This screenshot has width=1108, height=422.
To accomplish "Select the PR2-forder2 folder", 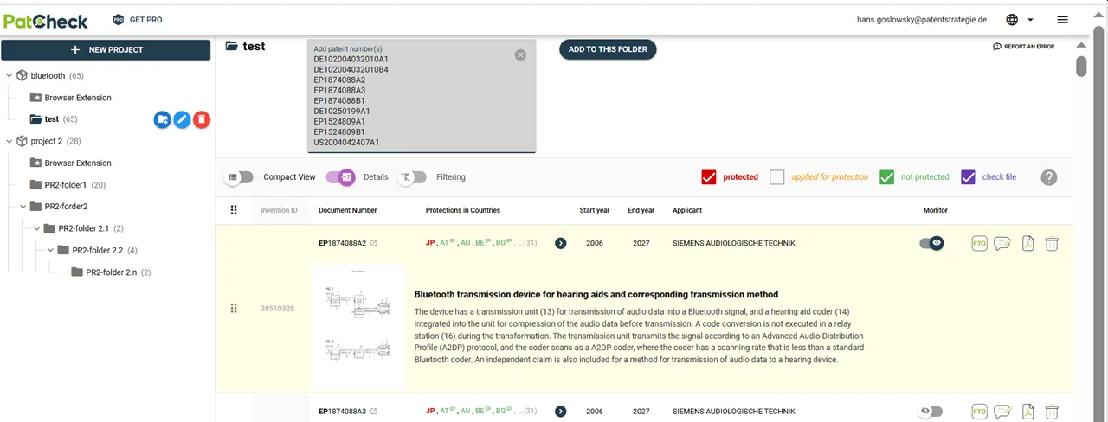I will click(66, 207).
